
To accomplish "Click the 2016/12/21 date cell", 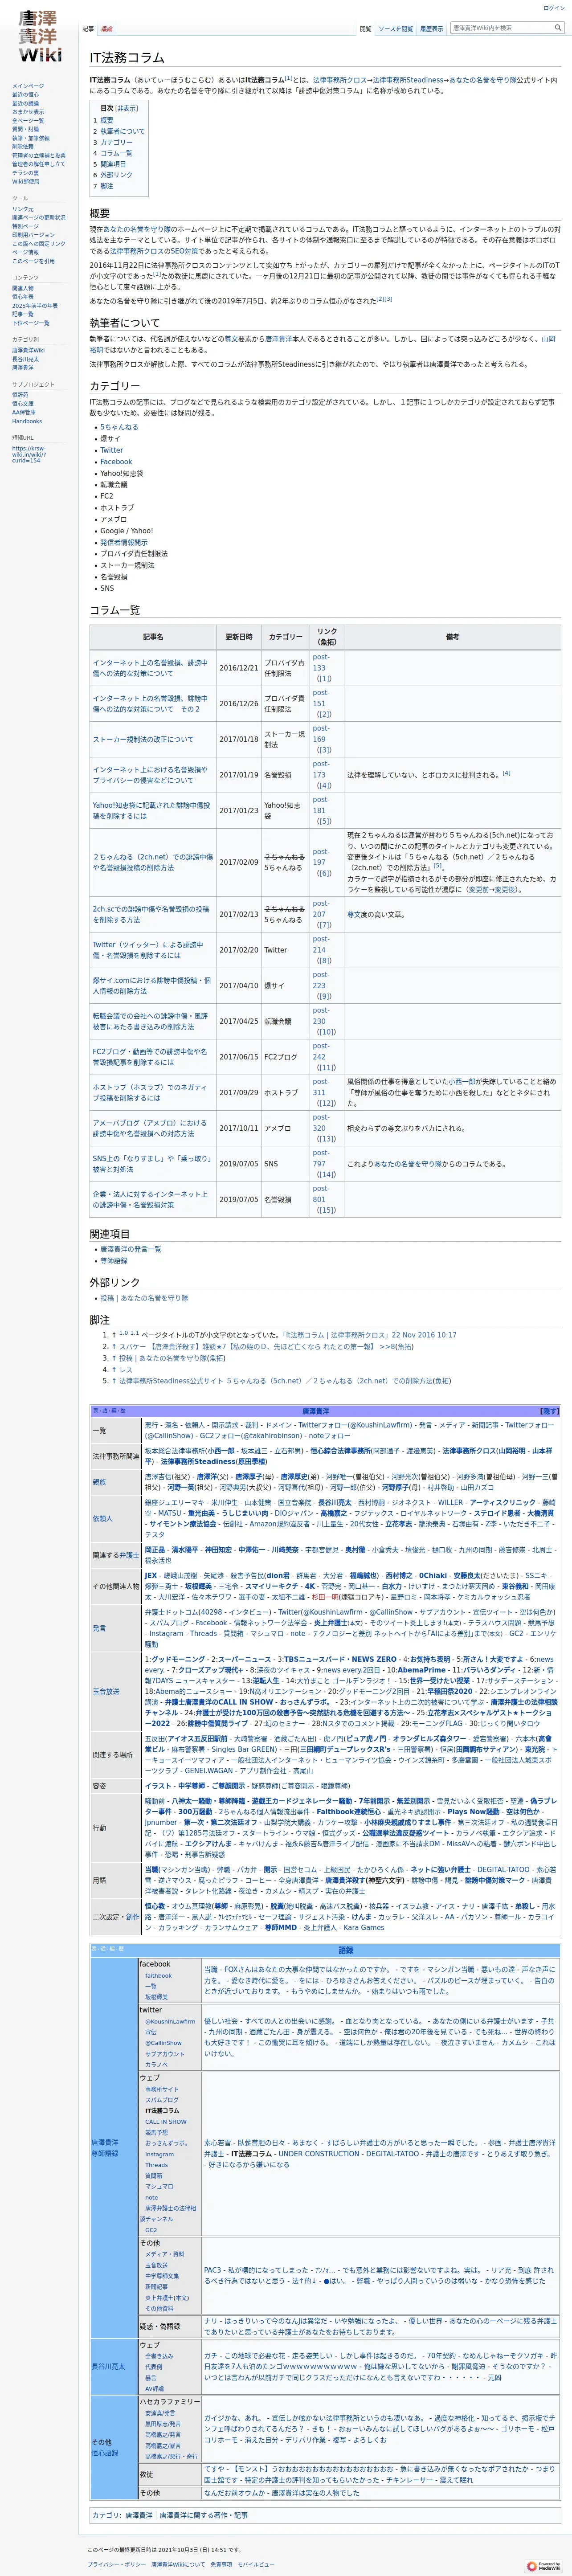I will (x=239, y=668).
